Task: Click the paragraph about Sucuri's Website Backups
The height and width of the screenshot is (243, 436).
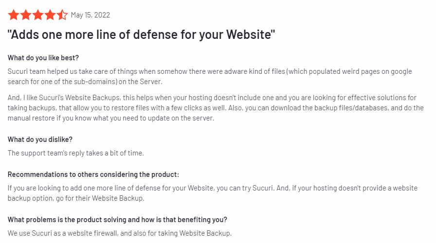Action: point(216,108)
